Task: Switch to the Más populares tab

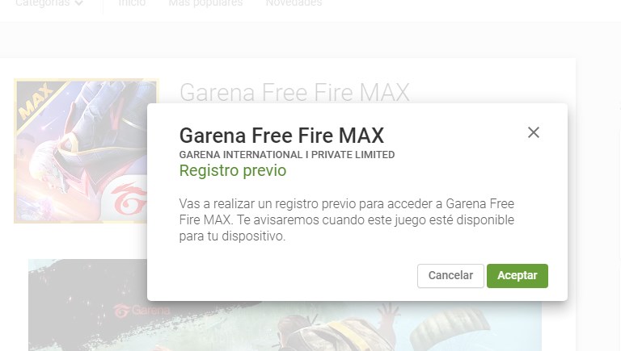Action: (205, 3)
